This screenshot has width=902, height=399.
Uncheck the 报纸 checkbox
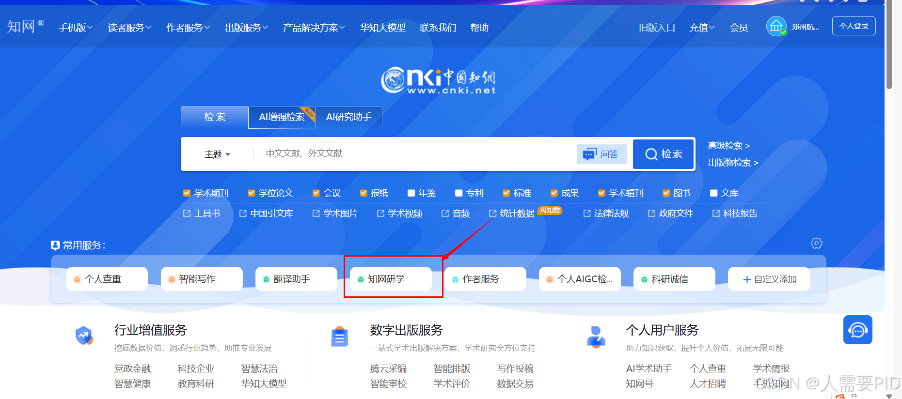(364, 193)
